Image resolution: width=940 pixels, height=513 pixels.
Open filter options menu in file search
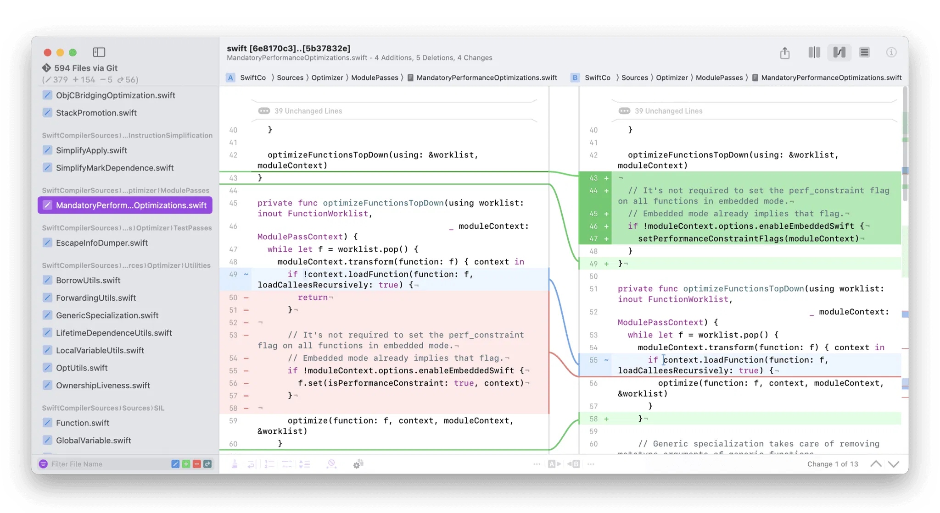[x=43, y=464]
